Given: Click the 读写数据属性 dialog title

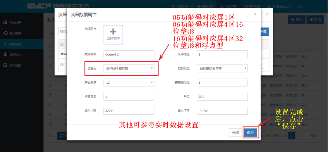Looking at the screenshot, I should 83,15.
